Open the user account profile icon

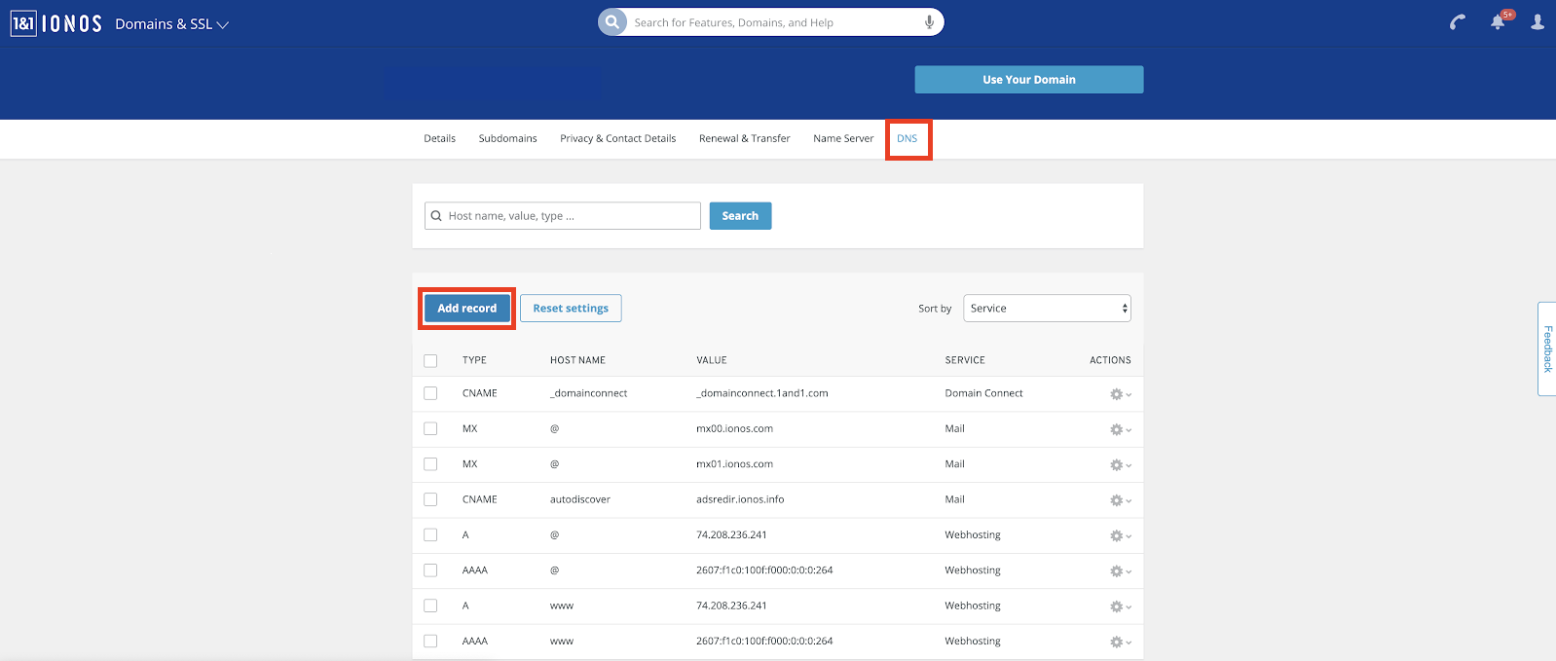tap(1537, 22)
